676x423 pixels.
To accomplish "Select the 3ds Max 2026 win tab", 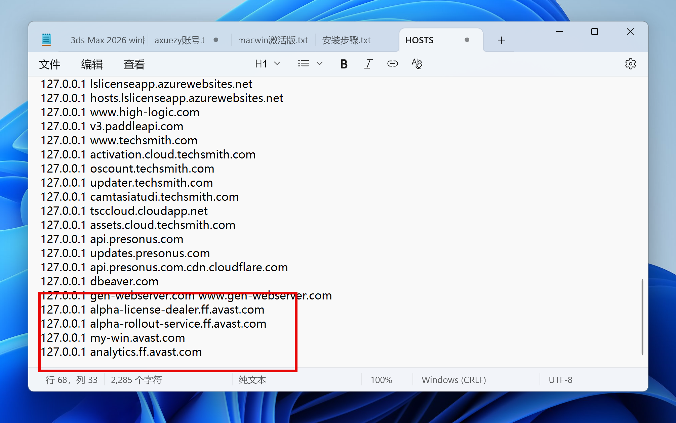I will click(x=107, y=40).
